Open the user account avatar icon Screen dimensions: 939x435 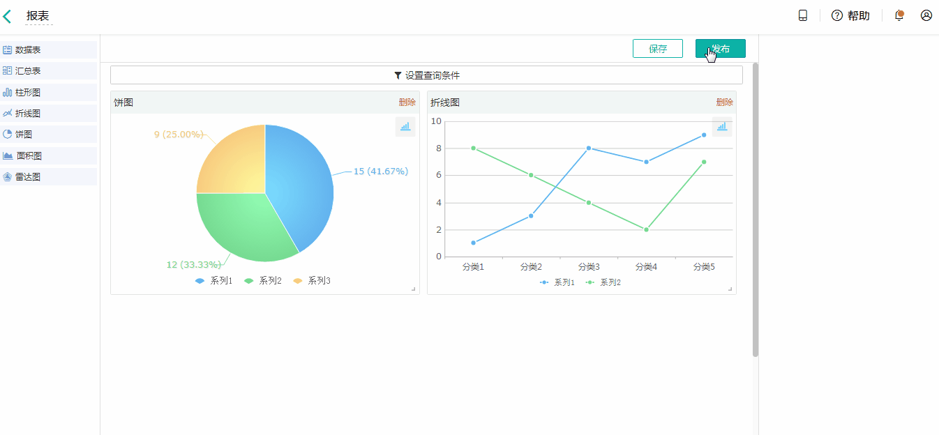926,15
